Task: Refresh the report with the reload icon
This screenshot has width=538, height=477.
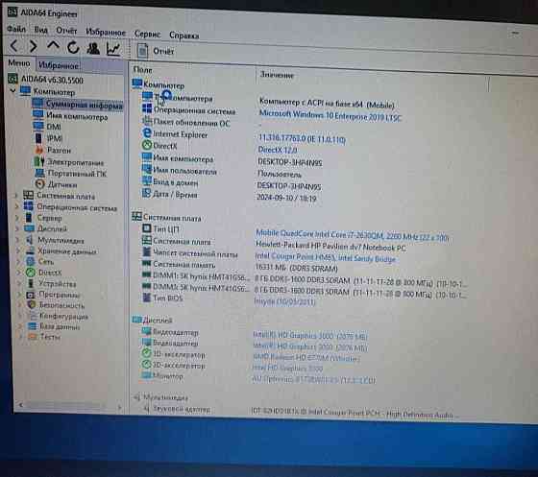Action: [73, 47]
